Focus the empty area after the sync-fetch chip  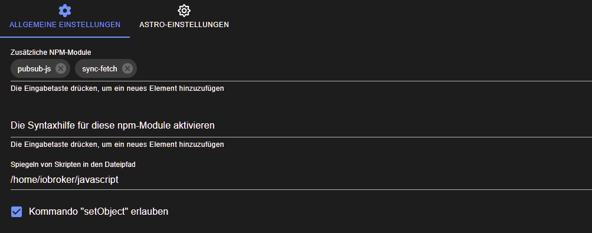(x=364, y=69)
